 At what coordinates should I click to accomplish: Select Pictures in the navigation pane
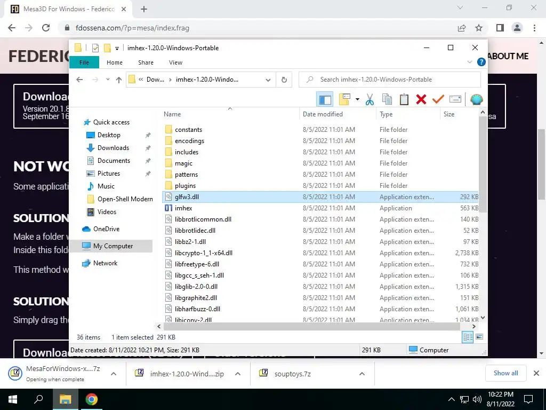(x=109, y=174)
